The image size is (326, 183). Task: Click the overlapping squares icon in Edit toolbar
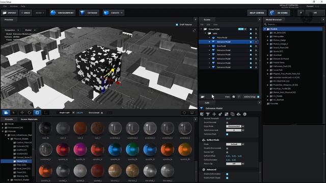coord(232,114)
